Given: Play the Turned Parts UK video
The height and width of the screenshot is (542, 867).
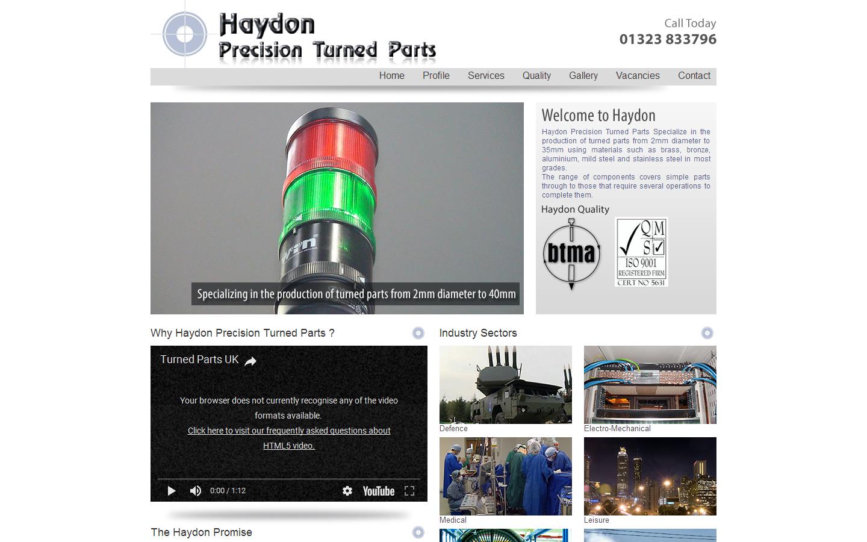Looking at the screenshot, I should click(171, 491).
